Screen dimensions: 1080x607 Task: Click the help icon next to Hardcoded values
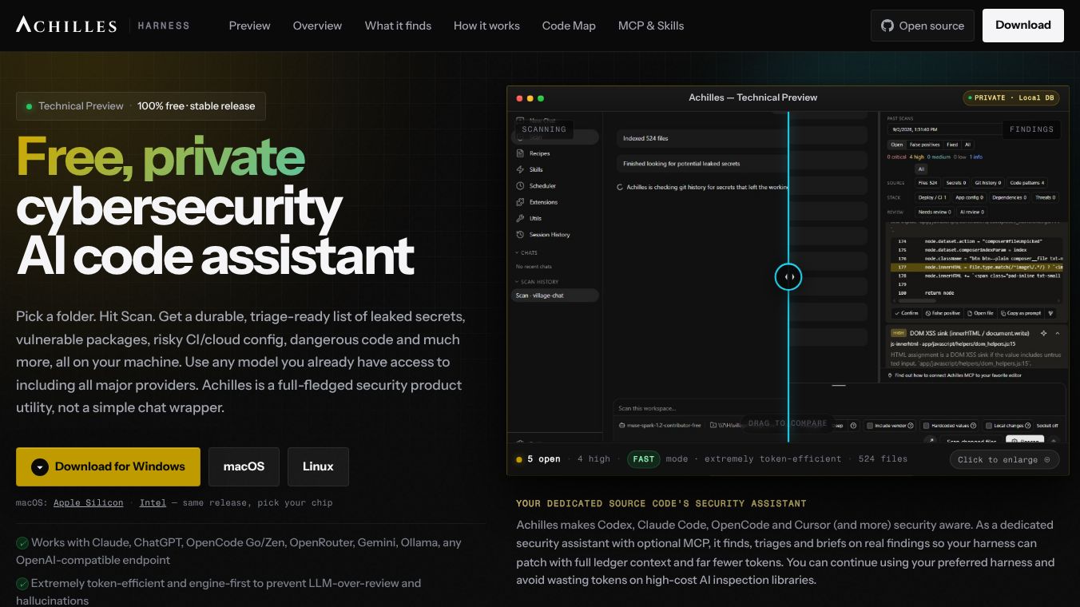[975, 426]
